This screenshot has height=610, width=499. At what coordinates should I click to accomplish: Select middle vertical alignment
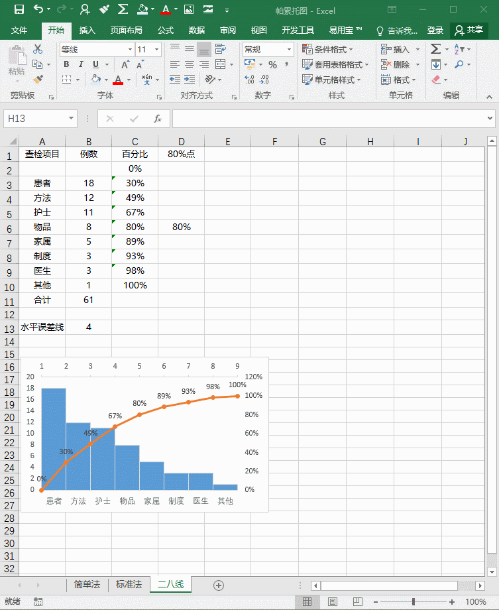click(190, 49)
